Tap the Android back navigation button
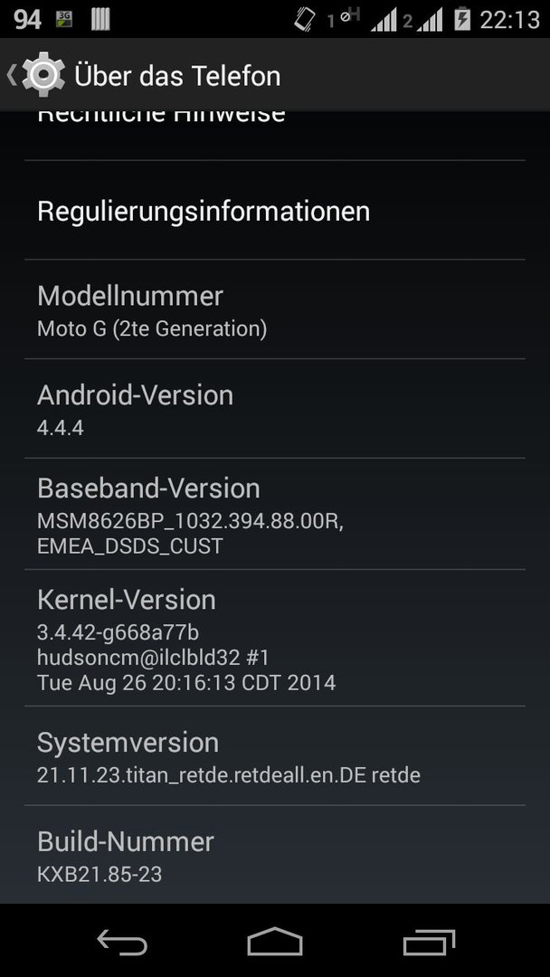The width and height of the screenshot is (550, 977). coord(122,942)
